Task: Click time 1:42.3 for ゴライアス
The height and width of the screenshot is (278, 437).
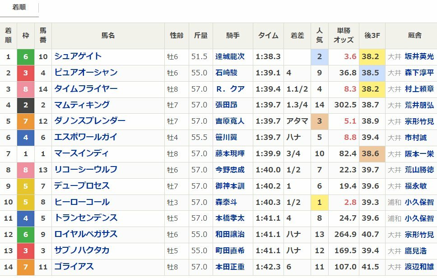Action: point(268,267)
